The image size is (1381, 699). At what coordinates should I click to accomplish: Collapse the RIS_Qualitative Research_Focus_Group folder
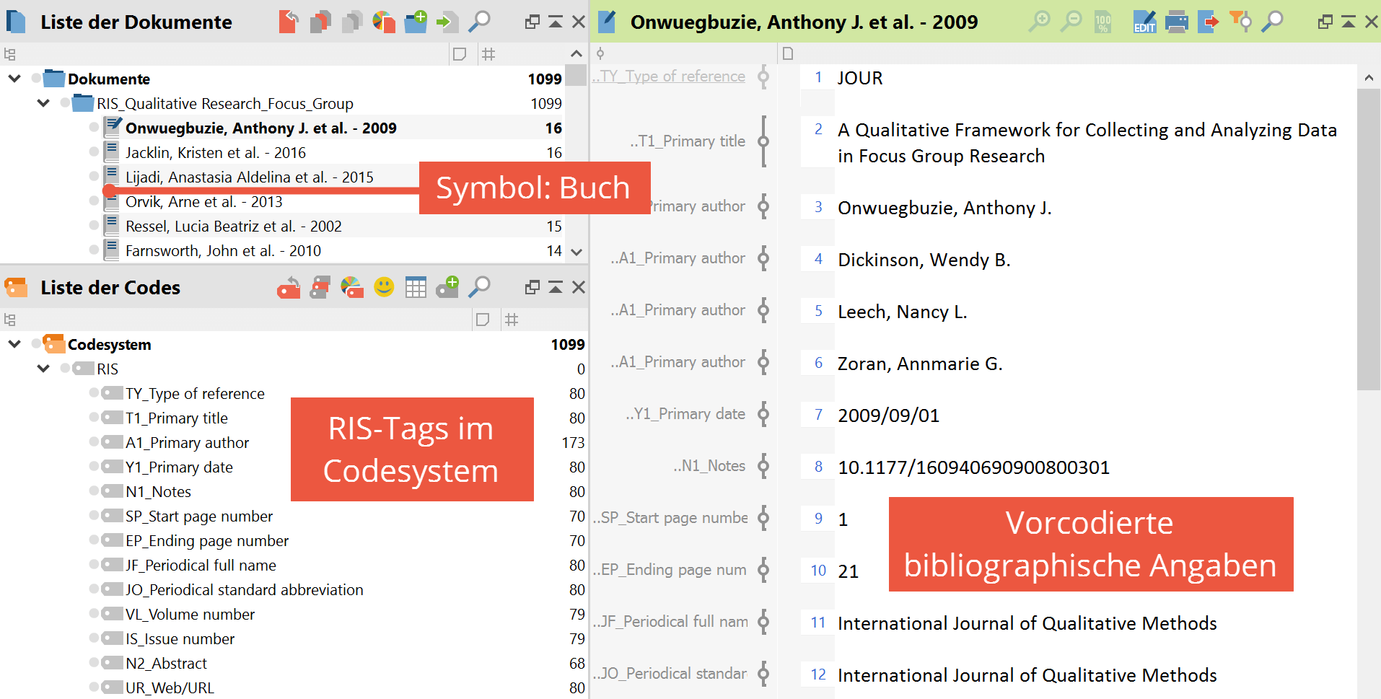point(43,103)
